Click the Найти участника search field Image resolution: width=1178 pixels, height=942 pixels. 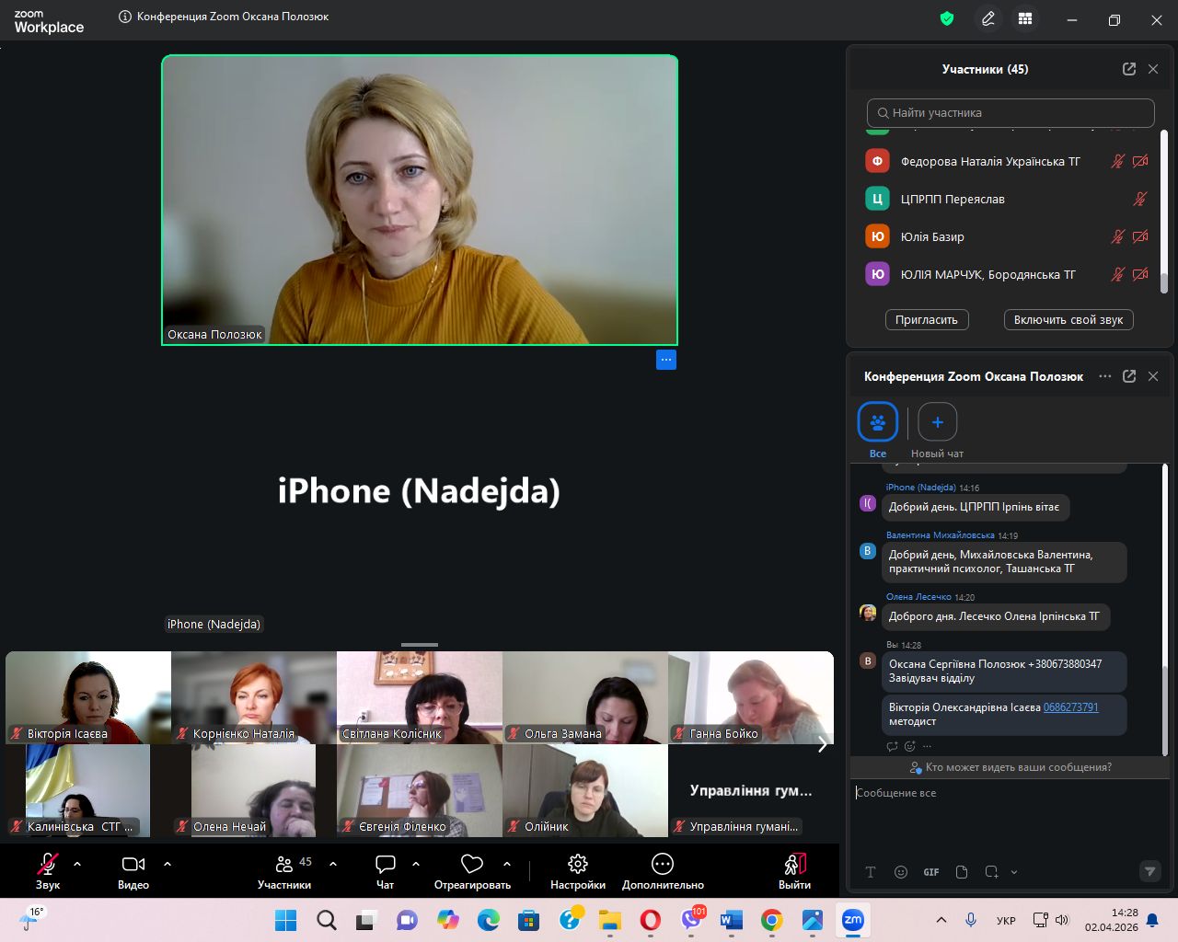coord(1011,113)
